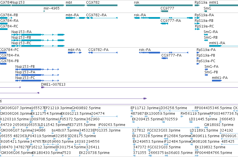This screenshot has width=238, height=157.
Task: Select EST GM18092.5prime
Action: point(206,128)
